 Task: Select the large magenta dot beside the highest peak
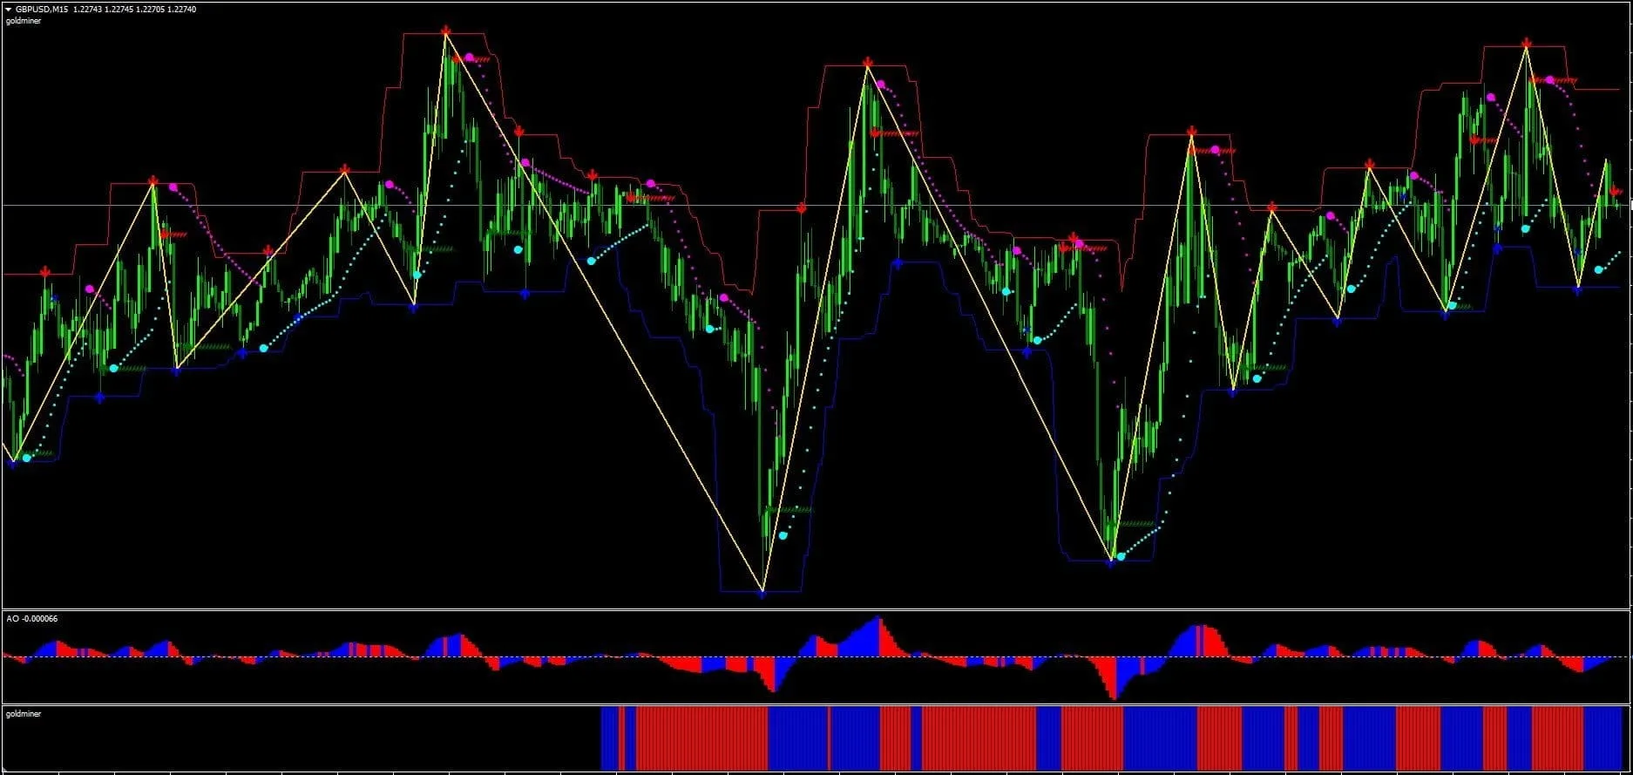coord(470,58)
